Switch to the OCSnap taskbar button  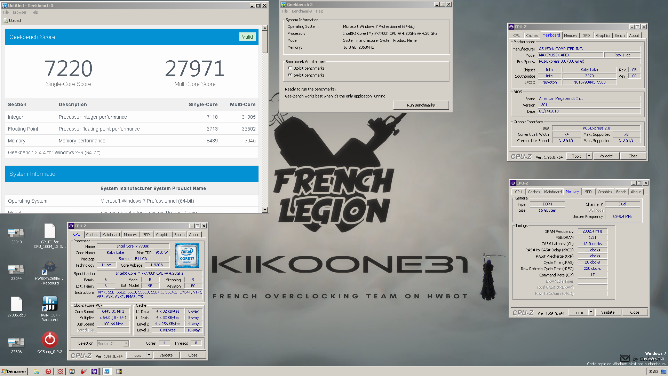click(48, 371)
